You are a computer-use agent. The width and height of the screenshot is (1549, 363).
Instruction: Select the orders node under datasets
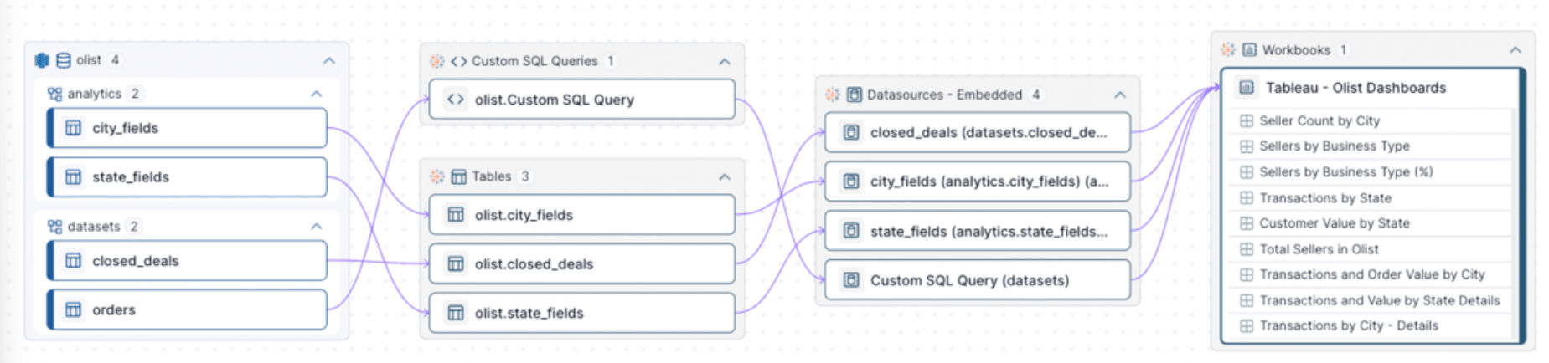[x=187, y=310]
